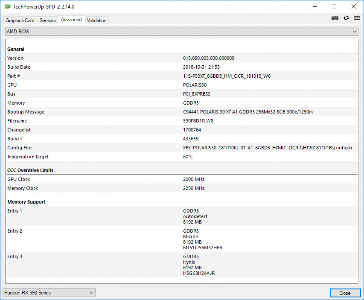364x300 pixels.
Task: Close the window with the X button
Action: coord(354,6)
